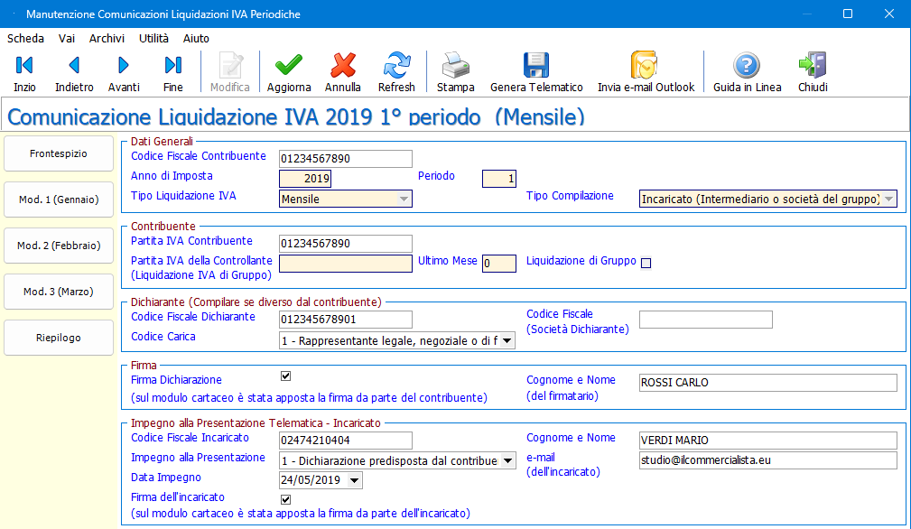The width and height of the screenshot is (911, 529).
Task: Open the Scheda menu
Action: click(x=25, y=38)
